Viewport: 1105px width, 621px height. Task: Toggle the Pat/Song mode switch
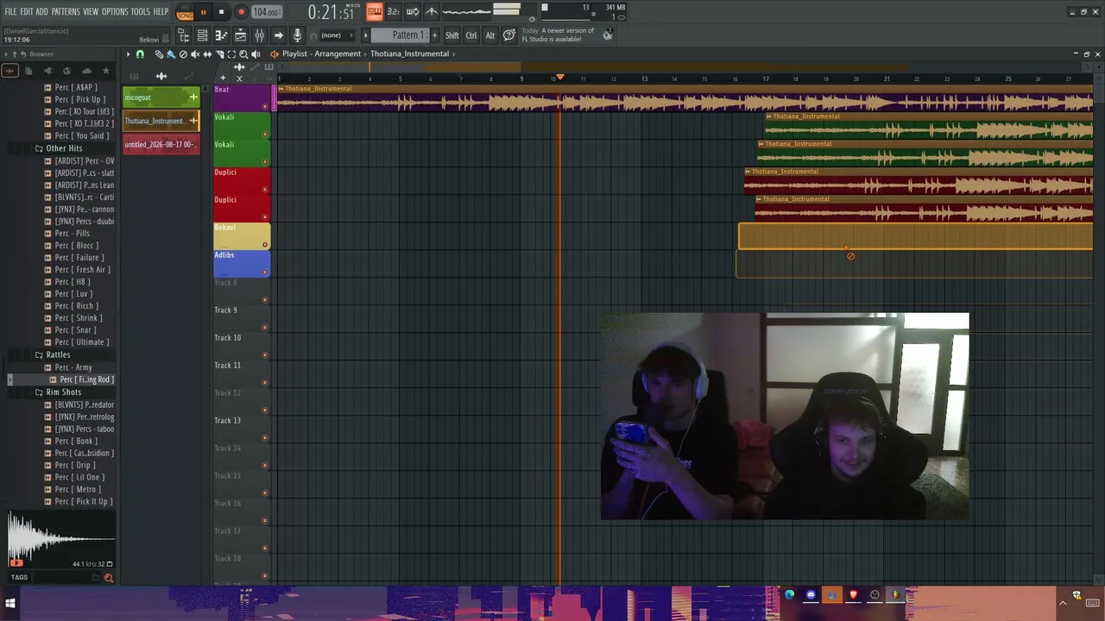click(x=185, y=12)
